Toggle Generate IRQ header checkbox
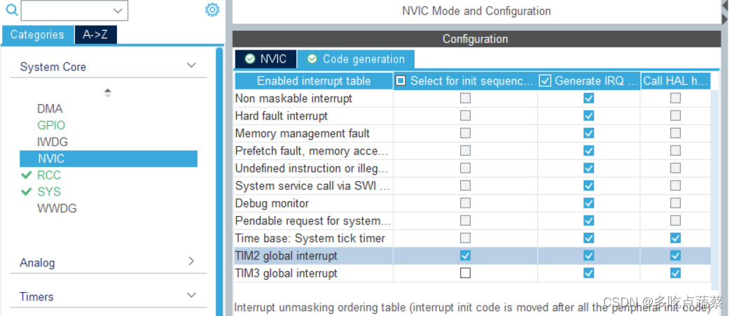Image resolution: width=734 pixels, height=316 pixels. [x=545, y=81]
